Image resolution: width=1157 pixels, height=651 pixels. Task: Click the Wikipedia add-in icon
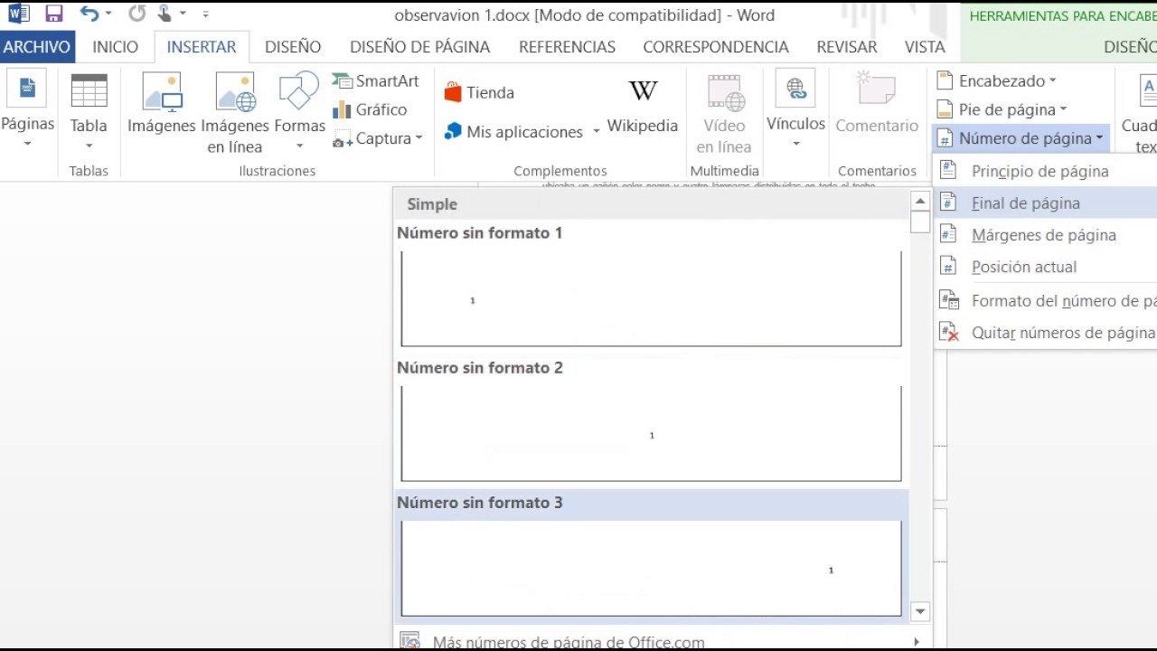[643, 90]
